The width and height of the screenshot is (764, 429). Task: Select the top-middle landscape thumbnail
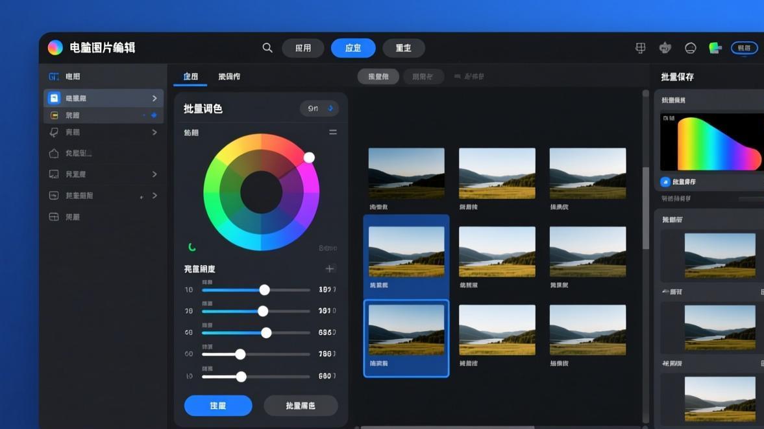497,173
